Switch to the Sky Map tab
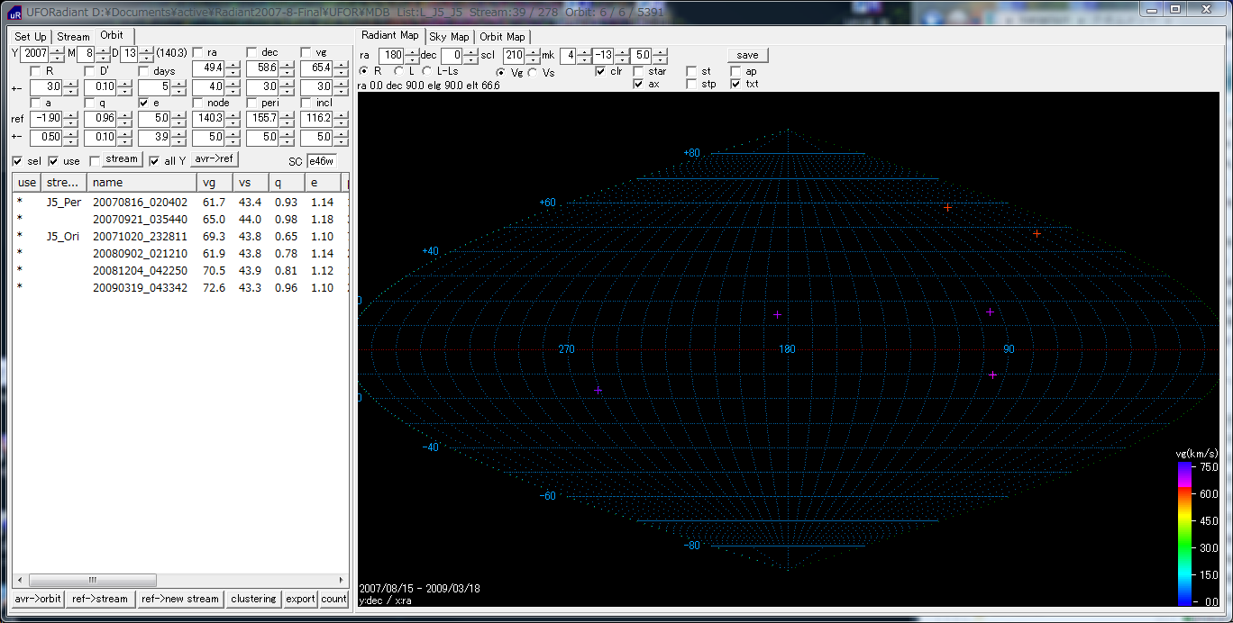This screenshot has width=1233, height=623. coord(448,37)
